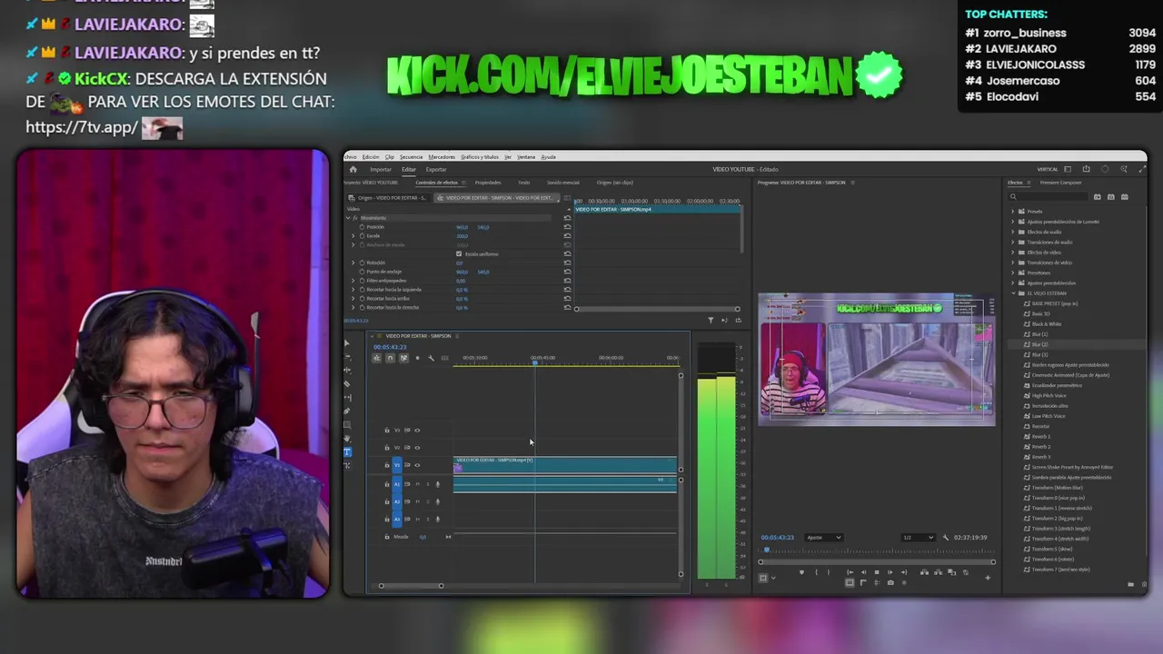Expand the Rotación property

pyautogui.click(x=353, y=263)
